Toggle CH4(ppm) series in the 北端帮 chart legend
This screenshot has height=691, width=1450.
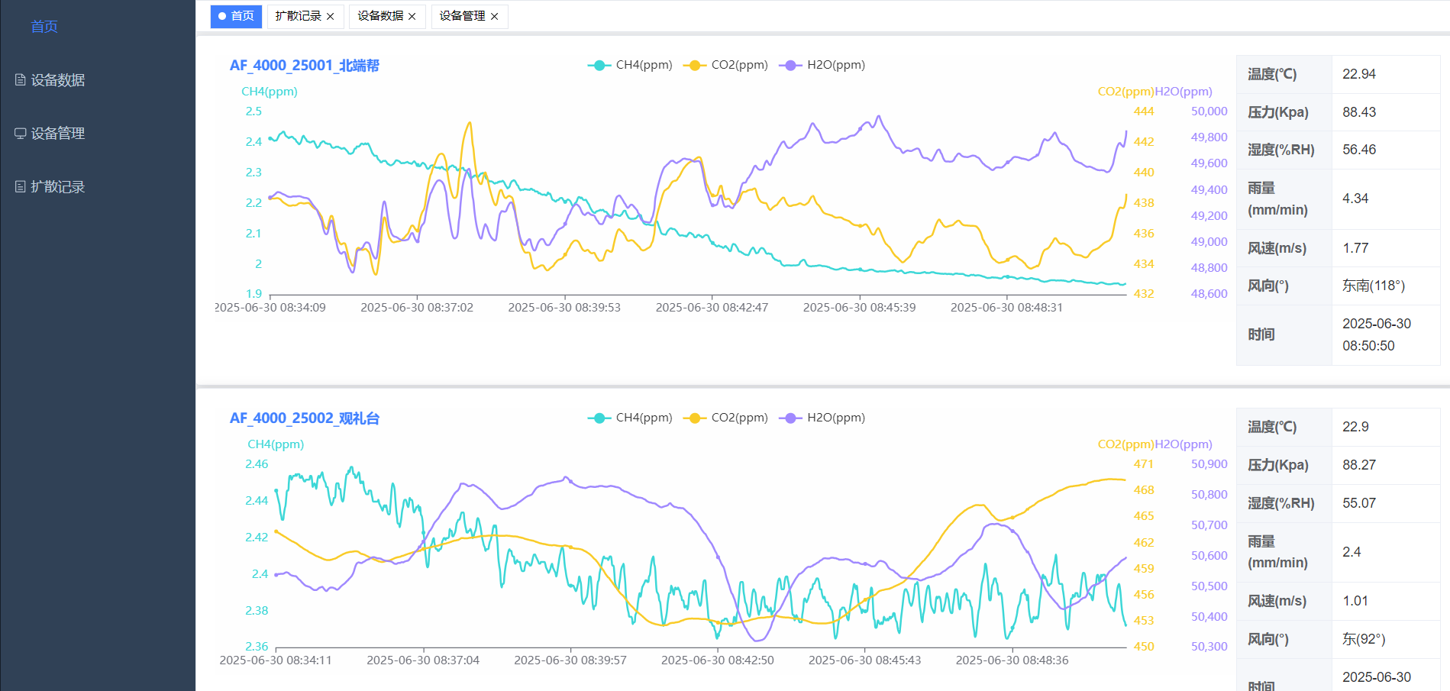click(x=630, y=65)
